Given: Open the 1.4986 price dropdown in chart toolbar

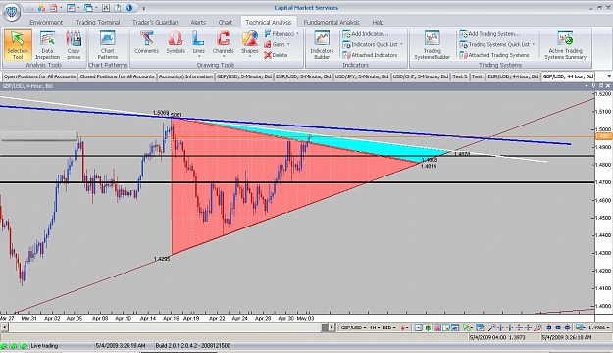Looking at the screenshot, I should point(600,328).
